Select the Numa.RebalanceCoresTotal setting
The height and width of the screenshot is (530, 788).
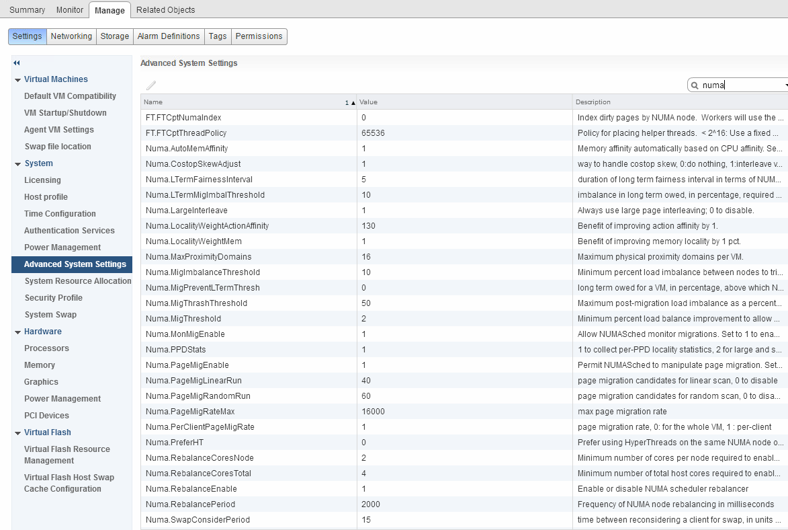tap(464, 474)
